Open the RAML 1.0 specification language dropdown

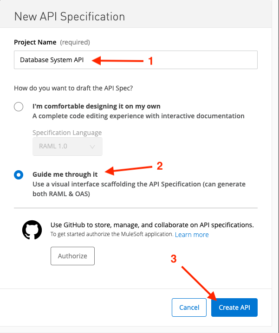[x=67, y=146]
